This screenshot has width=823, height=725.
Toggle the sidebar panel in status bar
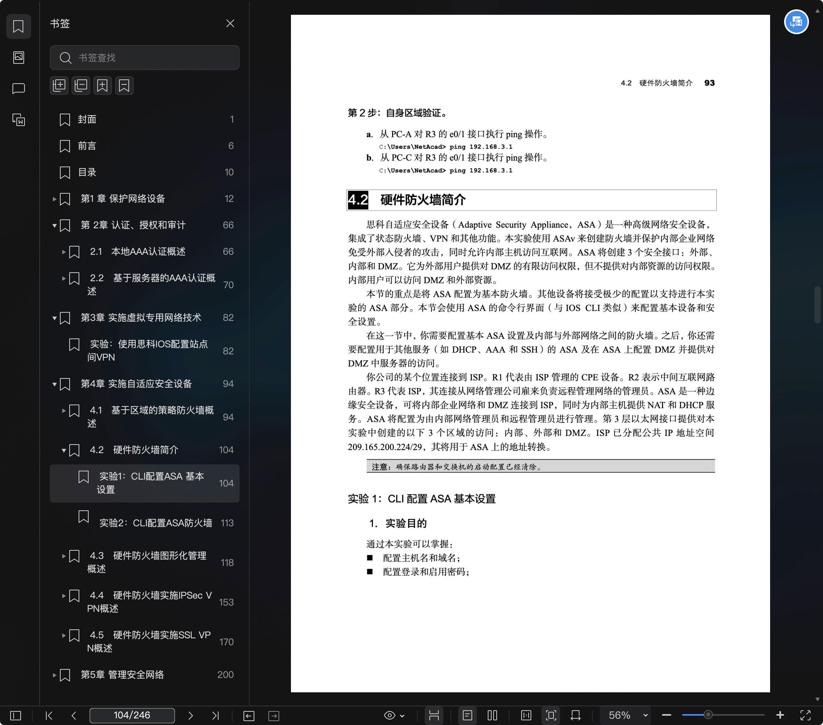coord(15,715)
